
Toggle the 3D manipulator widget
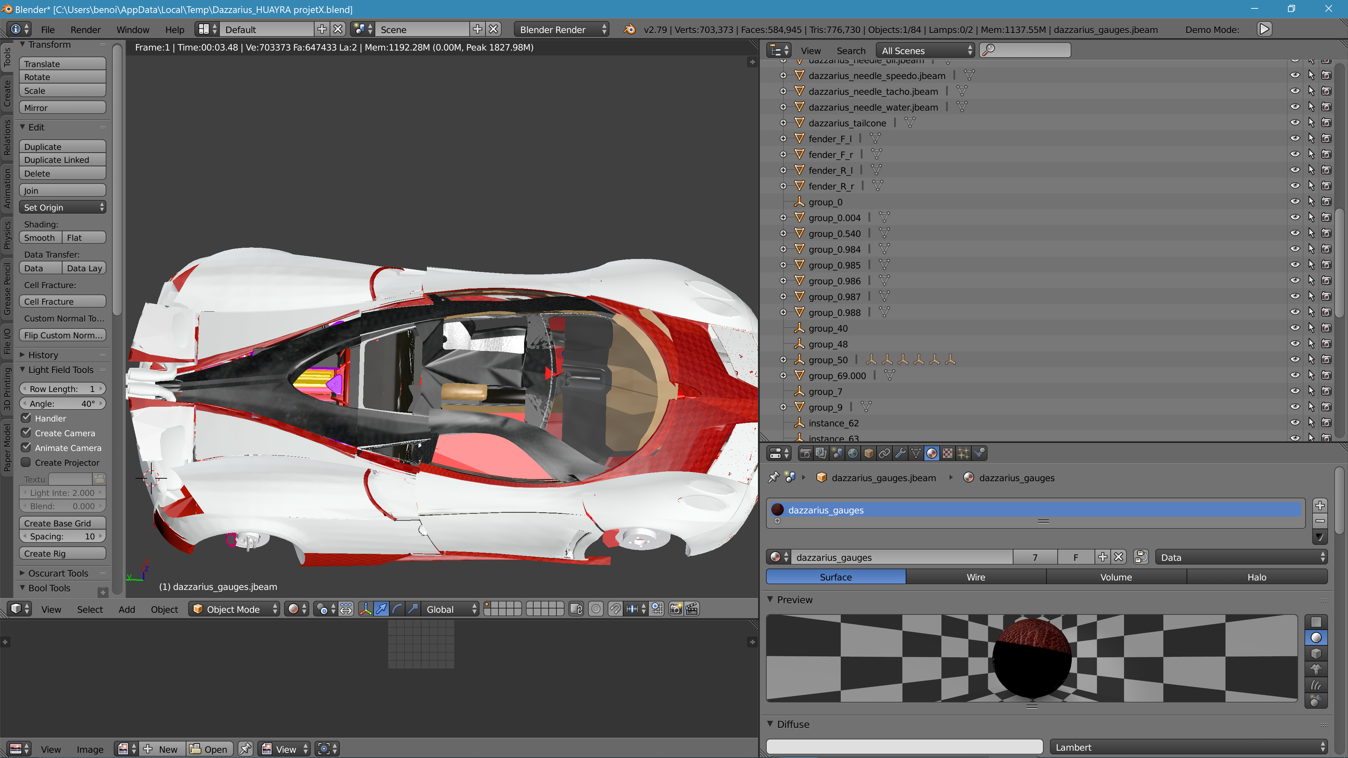(366, 609)
